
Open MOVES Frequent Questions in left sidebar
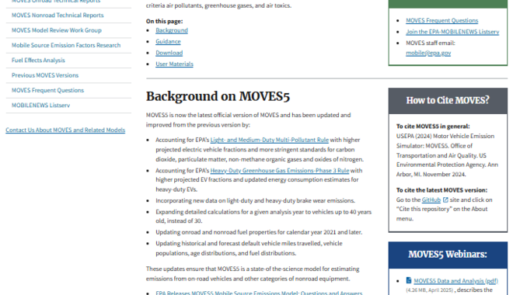tap(47, 91)
